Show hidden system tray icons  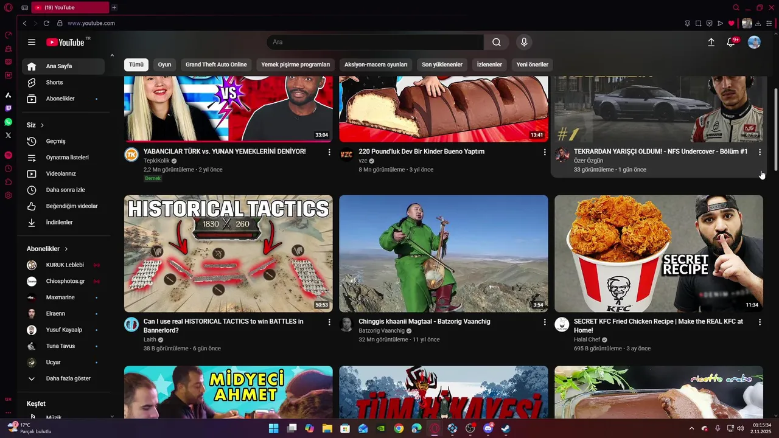click(691, 428)
